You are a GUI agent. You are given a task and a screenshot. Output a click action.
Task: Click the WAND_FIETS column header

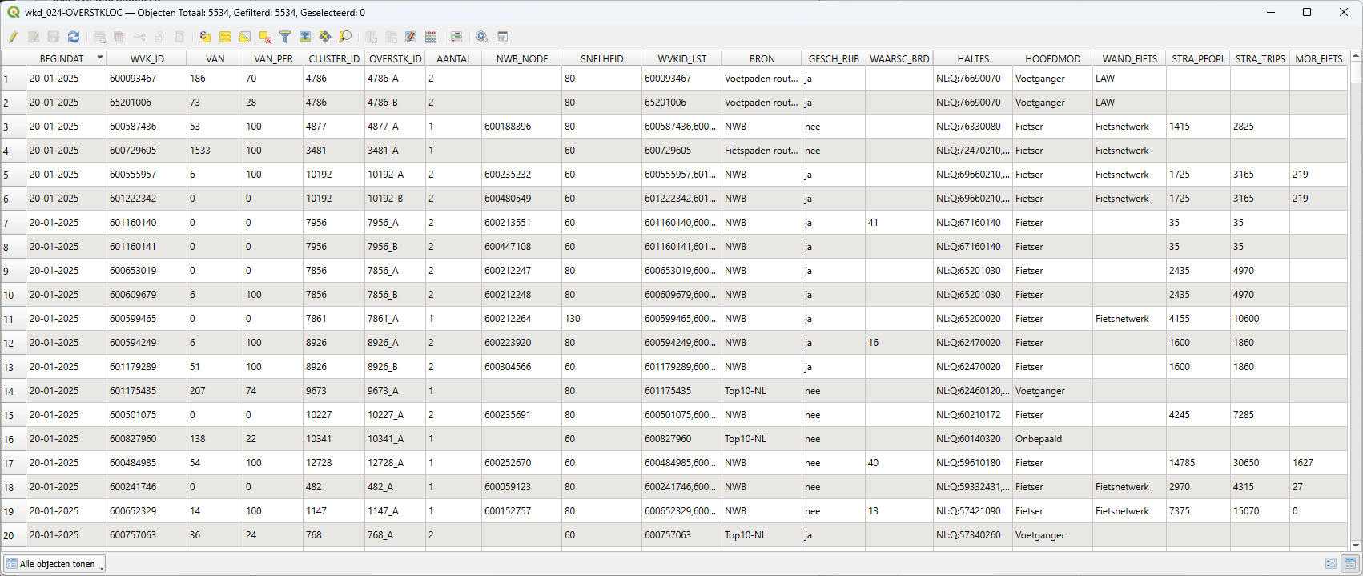1129,58
